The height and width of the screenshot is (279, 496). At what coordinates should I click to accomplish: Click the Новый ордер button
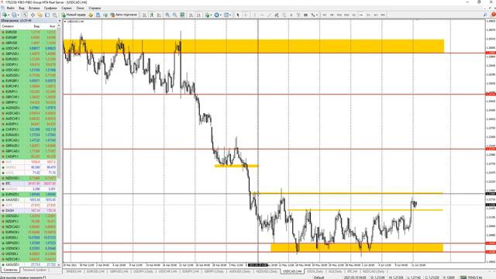point(74,15)
